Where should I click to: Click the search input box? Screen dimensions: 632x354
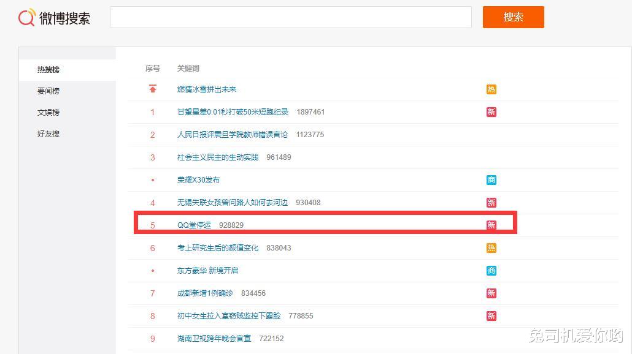[x=290, y=17]
